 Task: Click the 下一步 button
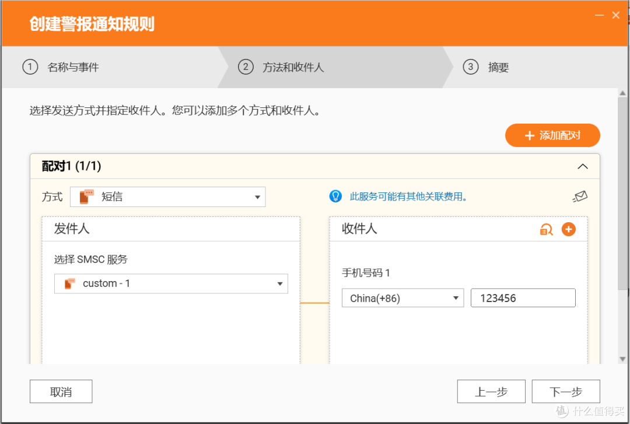[x=566, y=391]
